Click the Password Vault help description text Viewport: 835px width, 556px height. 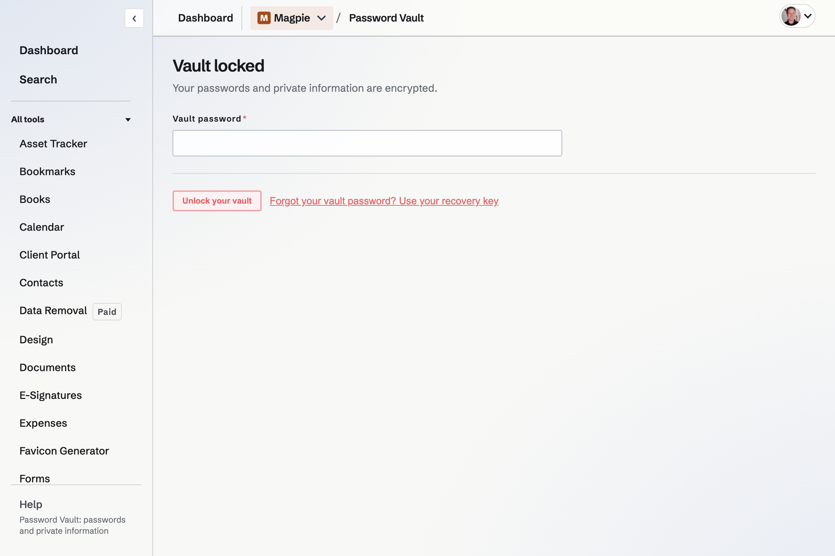pos(72,525)
